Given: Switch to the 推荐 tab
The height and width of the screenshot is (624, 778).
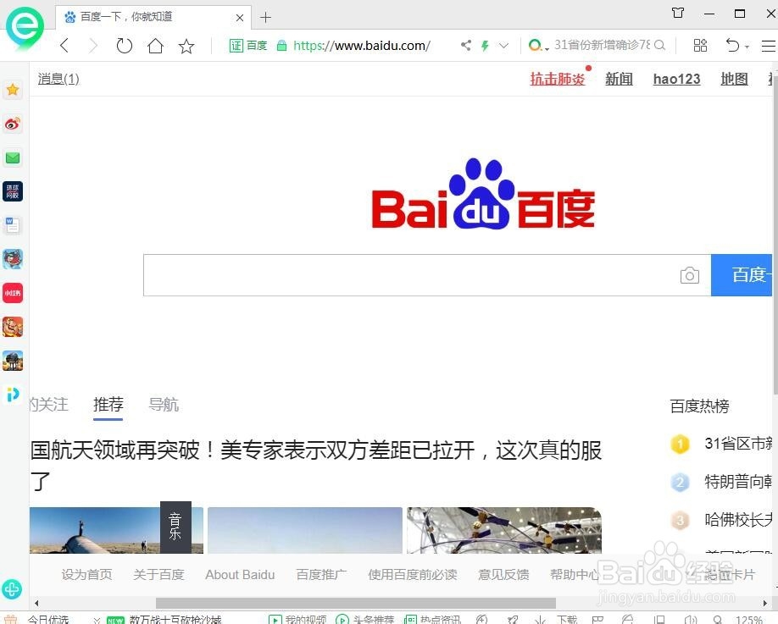Looking at the screenshot, I should click(x=108, y=405).
